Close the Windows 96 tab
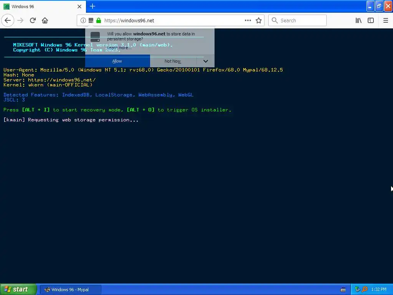 [79, 7]
